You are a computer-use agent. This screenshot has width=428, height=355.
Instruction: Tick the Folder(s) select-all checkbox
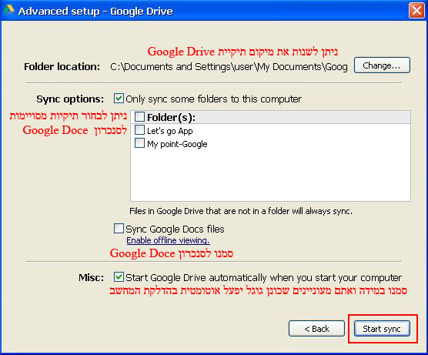(x=139, y=117)
